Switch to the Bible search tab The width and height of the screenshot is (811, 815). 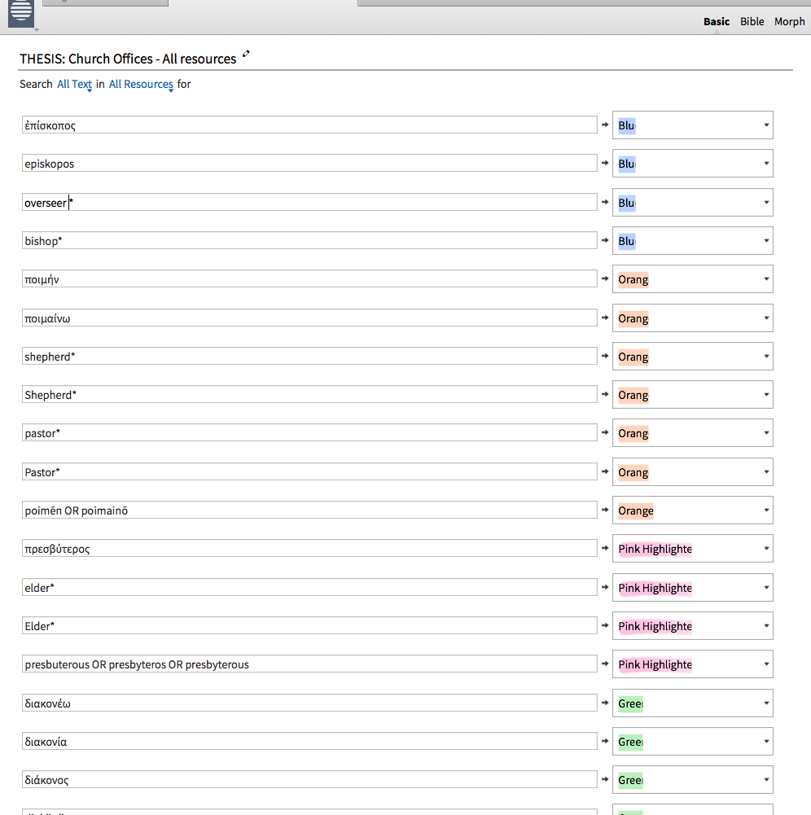pos(752,22)
